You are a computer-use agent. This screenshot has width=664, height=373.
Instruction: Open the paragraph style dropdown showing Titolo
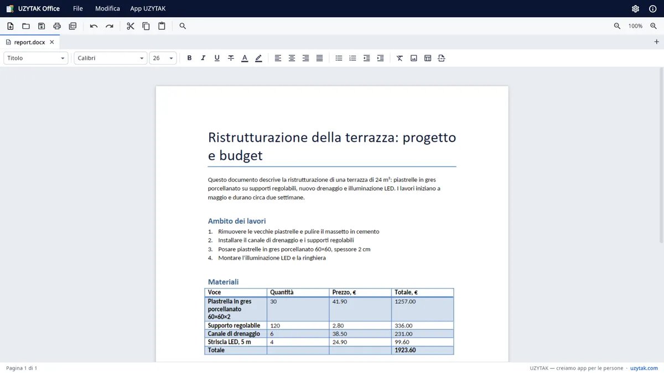click(36, 58)
